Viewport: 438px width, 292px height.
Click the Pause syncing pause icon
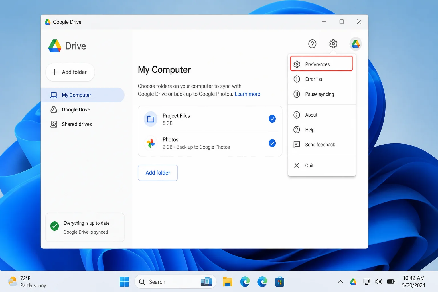tap(297, 94)
